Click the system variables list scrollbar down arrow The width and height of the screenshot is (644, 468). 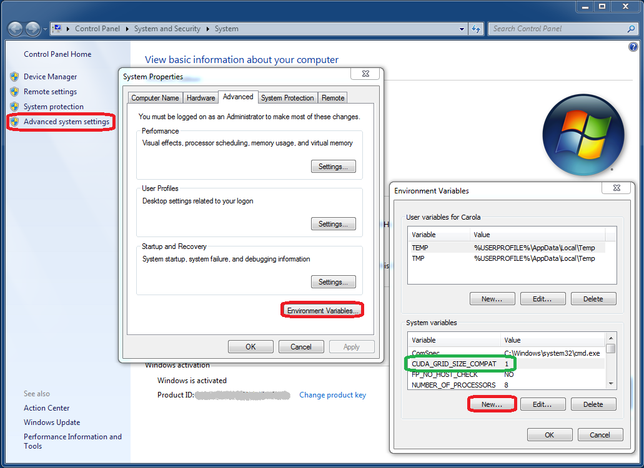pyautogui.click(x=611, y=384)
